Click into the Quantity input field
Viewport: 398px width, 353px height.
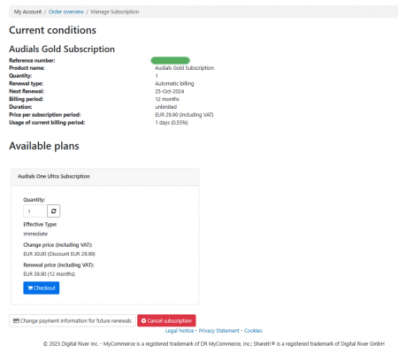tap(35, 211)
